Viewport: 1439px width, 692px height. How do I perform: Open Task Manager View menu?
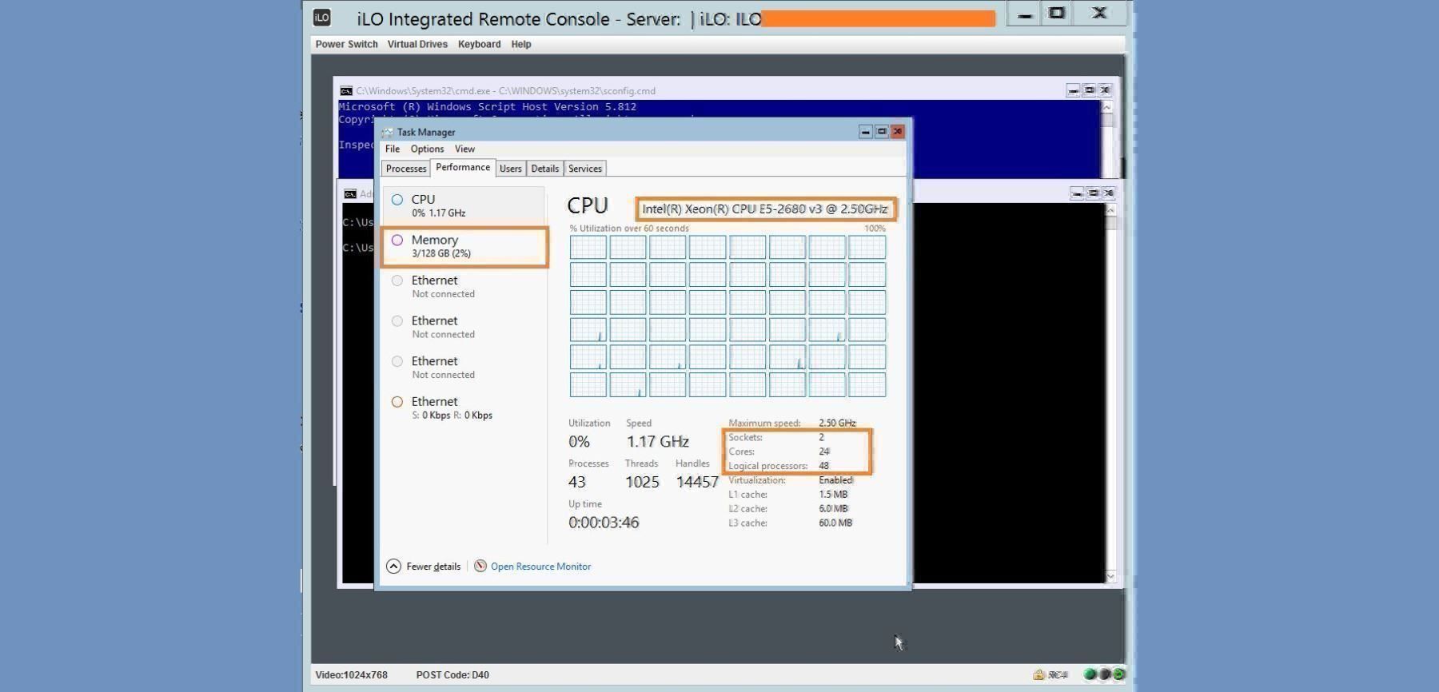(x=464, y=149)
